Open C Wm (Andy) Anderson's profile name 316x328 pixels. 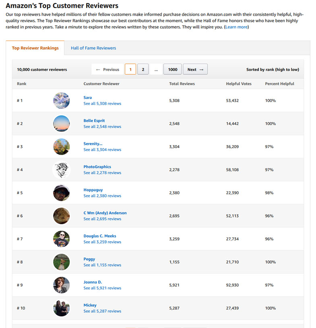[105, 213]
